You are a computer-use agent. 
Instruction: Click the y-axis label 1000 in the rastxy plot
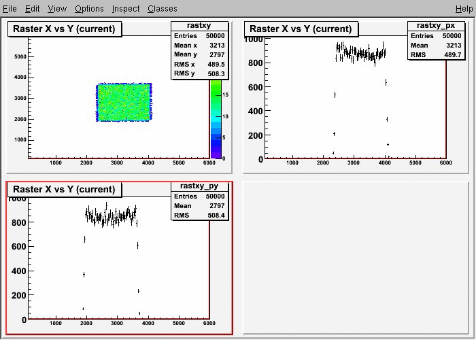pos(20,140)
